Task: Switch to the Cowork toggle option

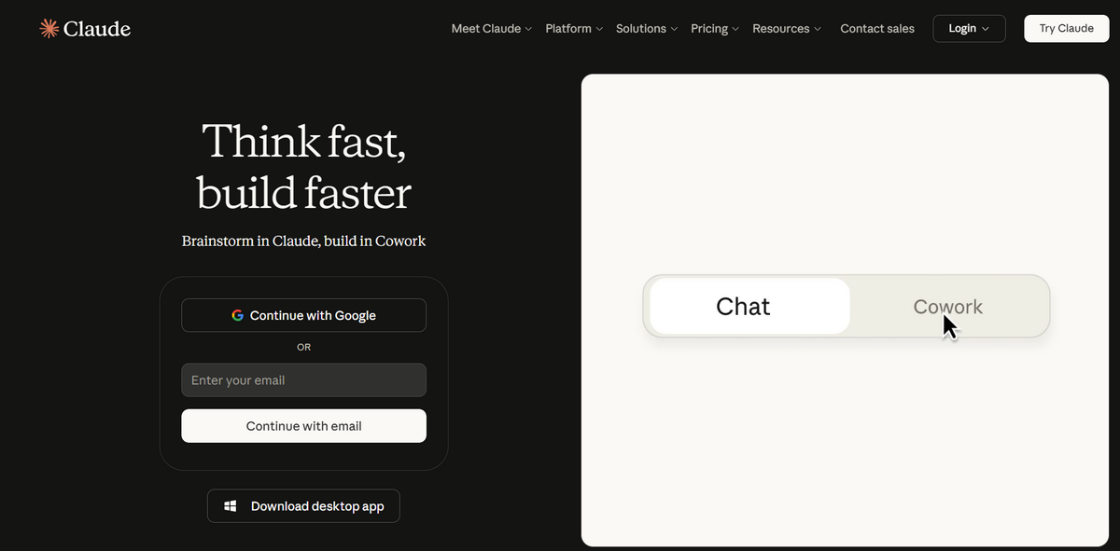Action: point(948,306)
